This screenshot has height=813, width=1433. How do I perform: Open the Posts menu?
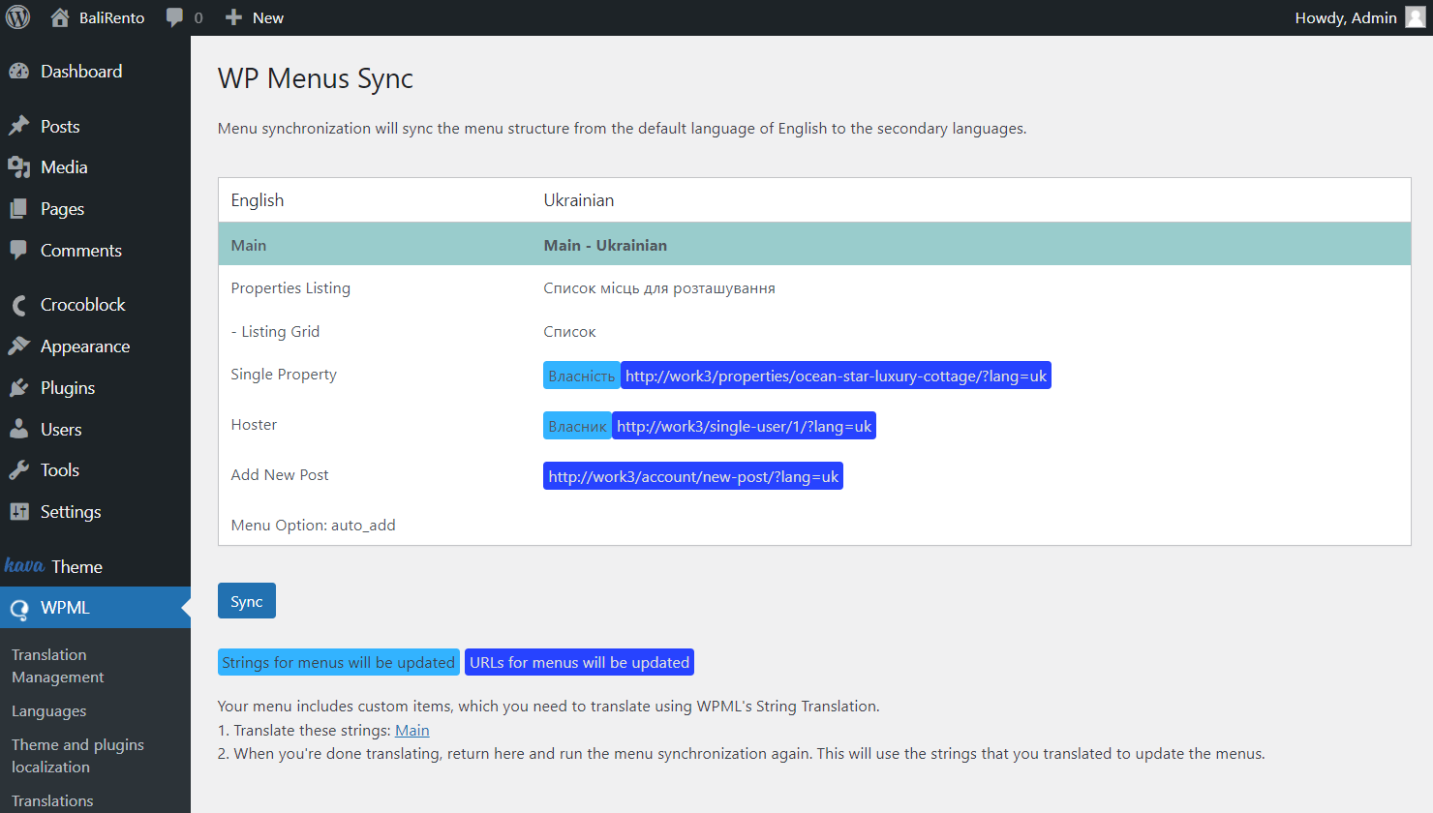pyautogui.click(x=60, y=126)
